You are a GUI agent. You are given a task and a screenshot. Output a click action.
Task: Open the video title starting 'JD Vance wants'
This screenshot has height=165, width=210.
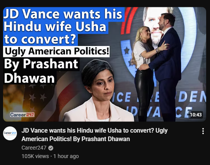pos(95,135)
